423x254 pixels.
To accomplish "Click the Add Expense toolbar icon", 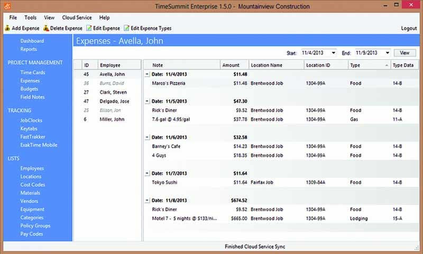I will point(7,28).
